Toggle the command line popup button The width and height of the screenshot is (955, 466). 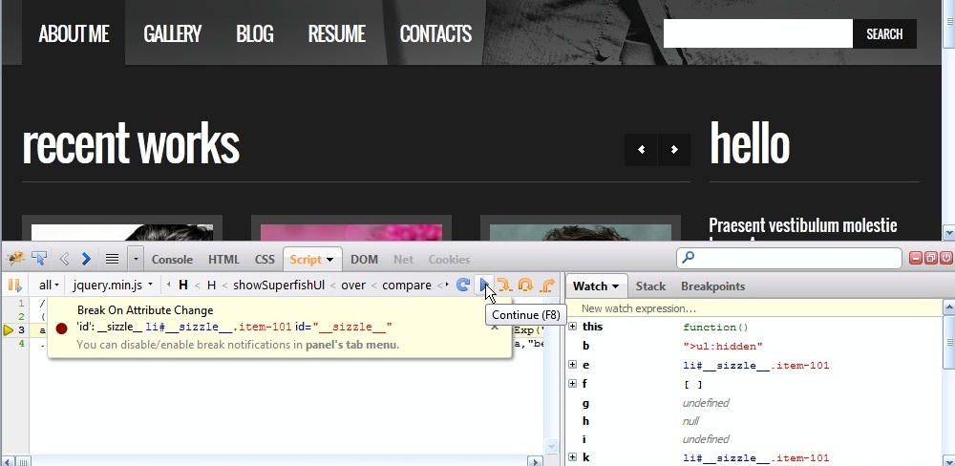pyautogui.click(x=112, y=259)
